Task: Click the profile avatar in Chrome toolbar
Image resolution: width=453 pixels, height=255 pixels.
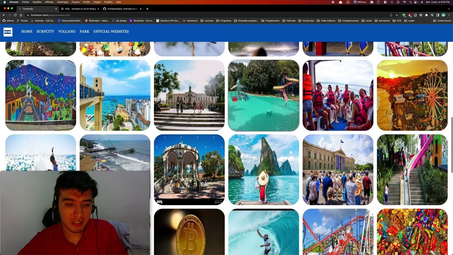Action: click(x=443, y=15)
